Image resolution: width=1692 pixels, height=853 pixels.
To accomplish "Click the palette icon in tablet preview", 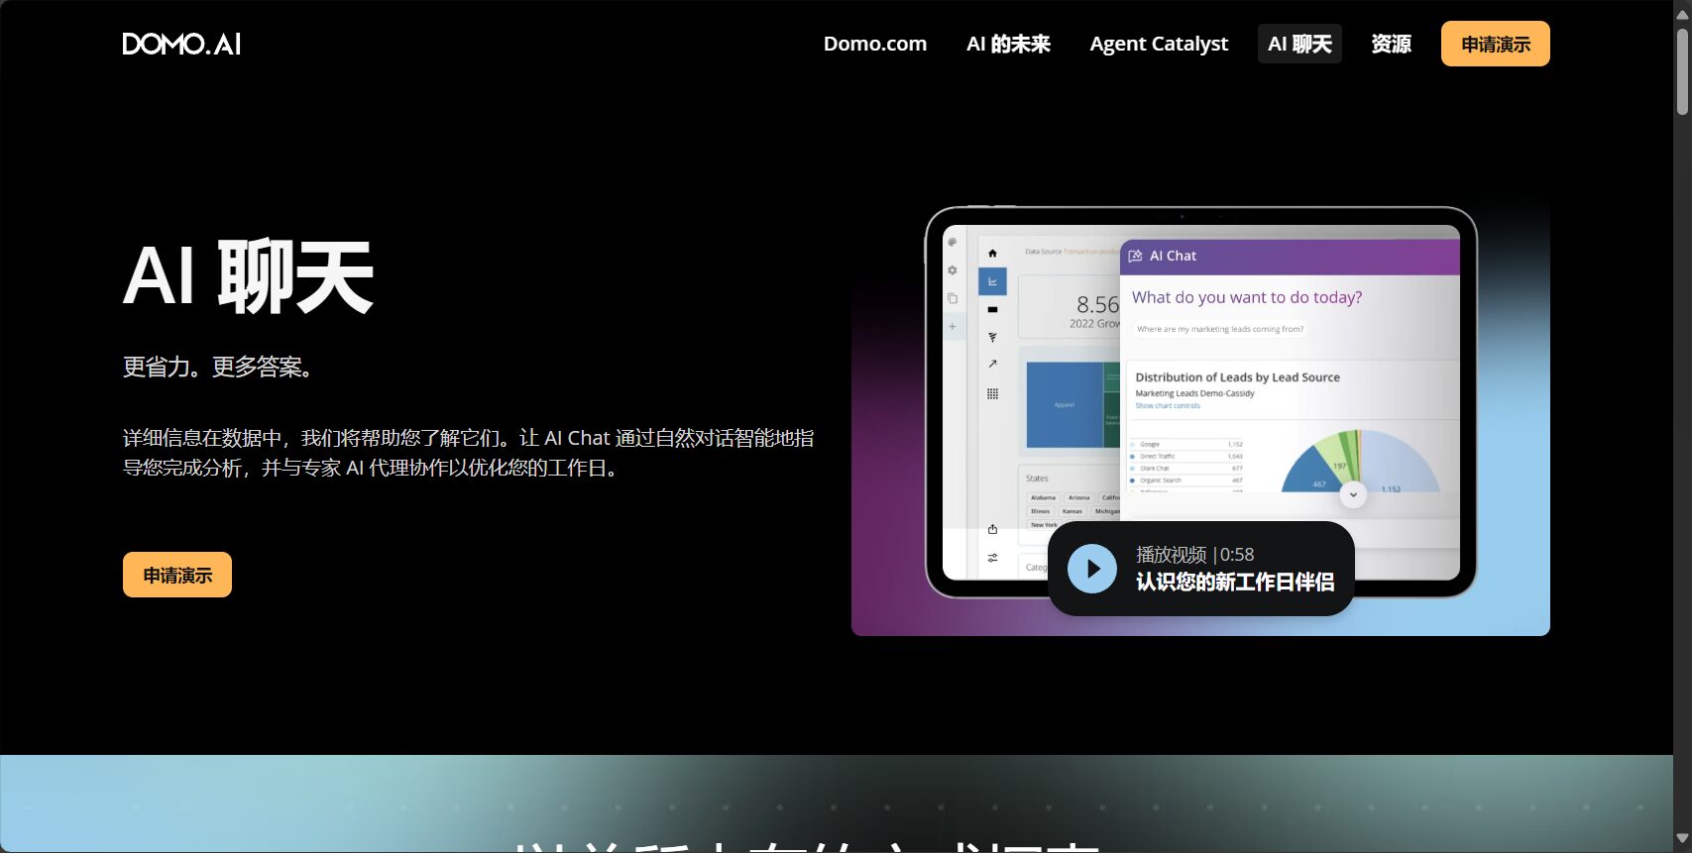I will [953, 242].
